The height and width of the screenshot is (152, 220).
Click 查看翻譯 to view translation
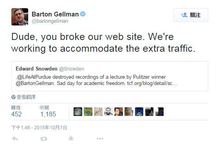pos(26,97)
